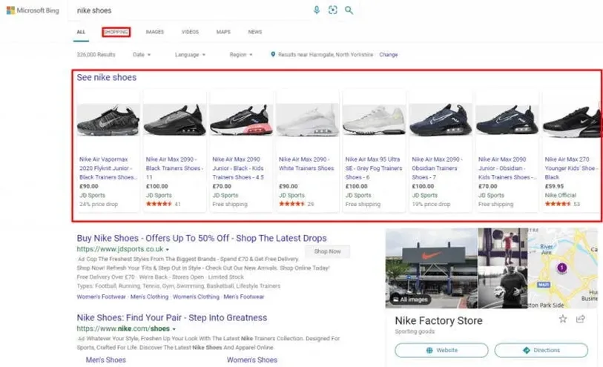The width and height of the screenshot is (603, 367).
Task: Click the magnifier search icon
Action: [349, 10]
